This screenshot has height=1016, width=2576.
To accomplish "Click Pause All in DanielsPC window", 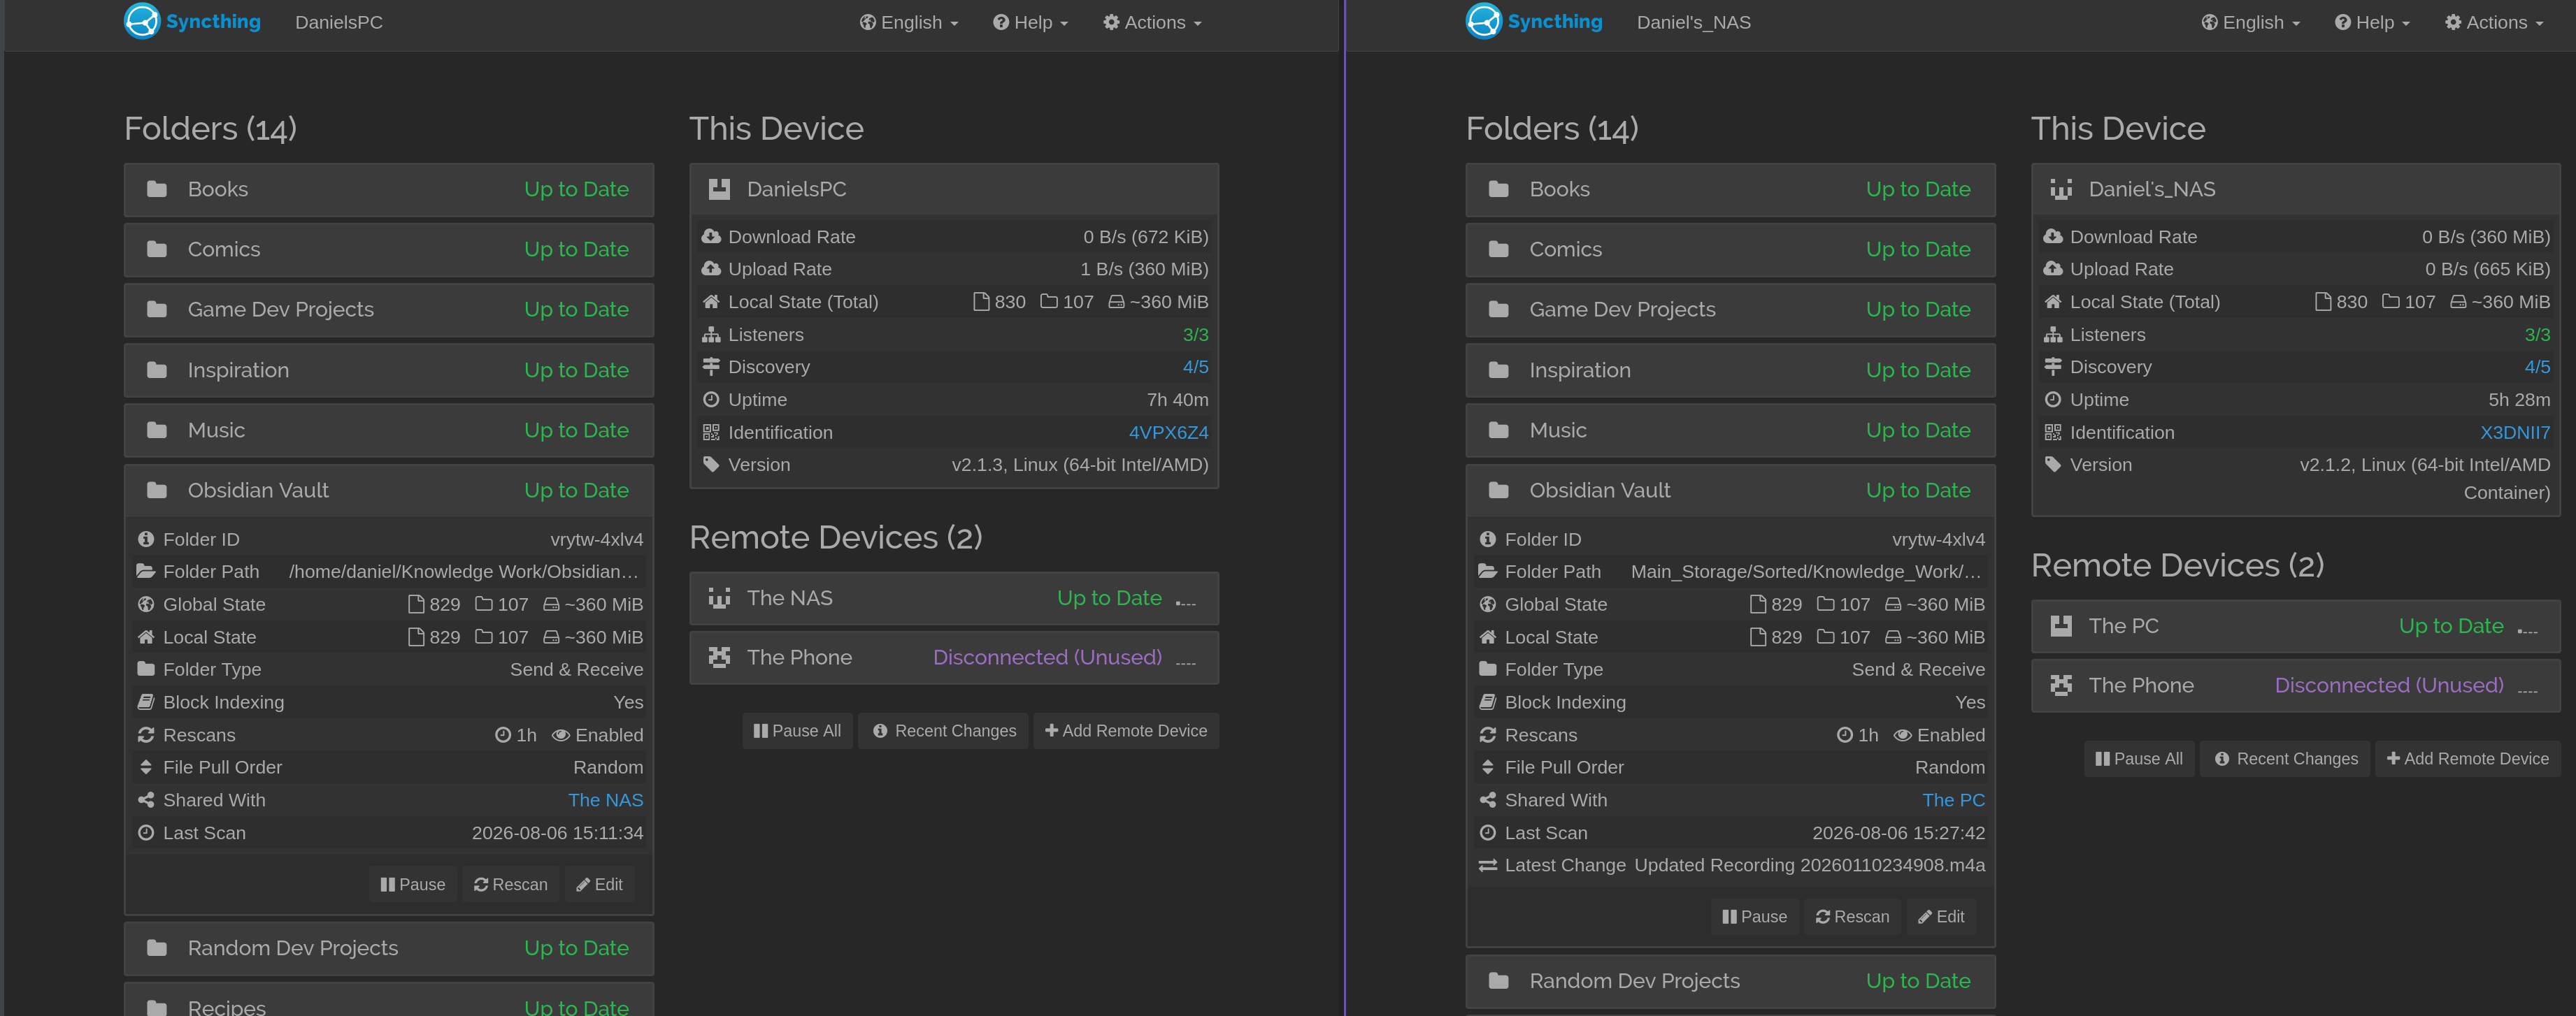I will (797, 732).
